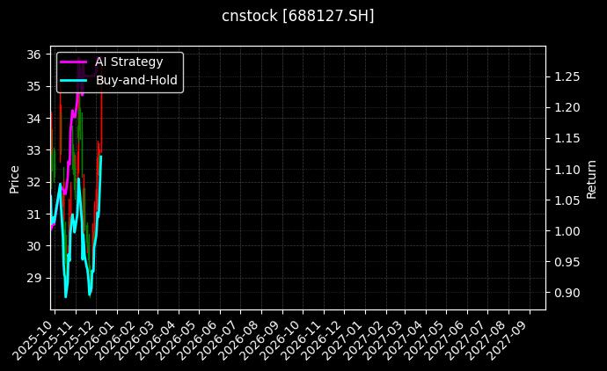Select the AI Strategy legend label
Viewport: 607px width, 371px height.
point(128,62)
